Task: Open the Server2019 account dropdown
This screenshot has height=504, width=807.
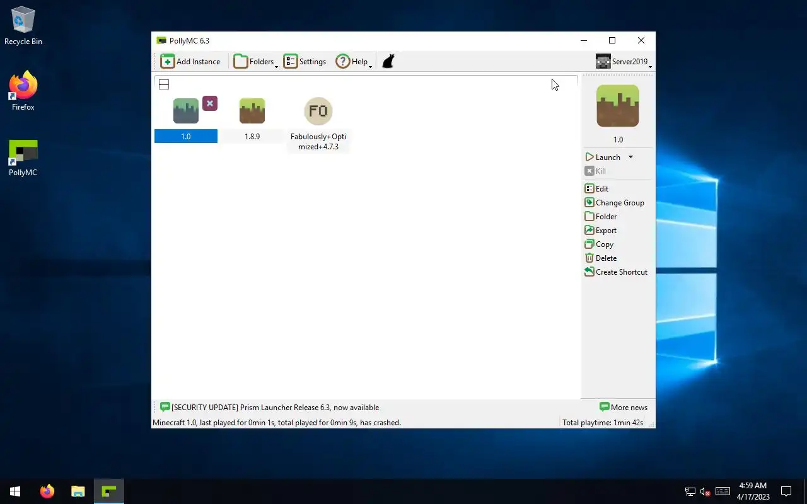Action: (x=624, y=61)
